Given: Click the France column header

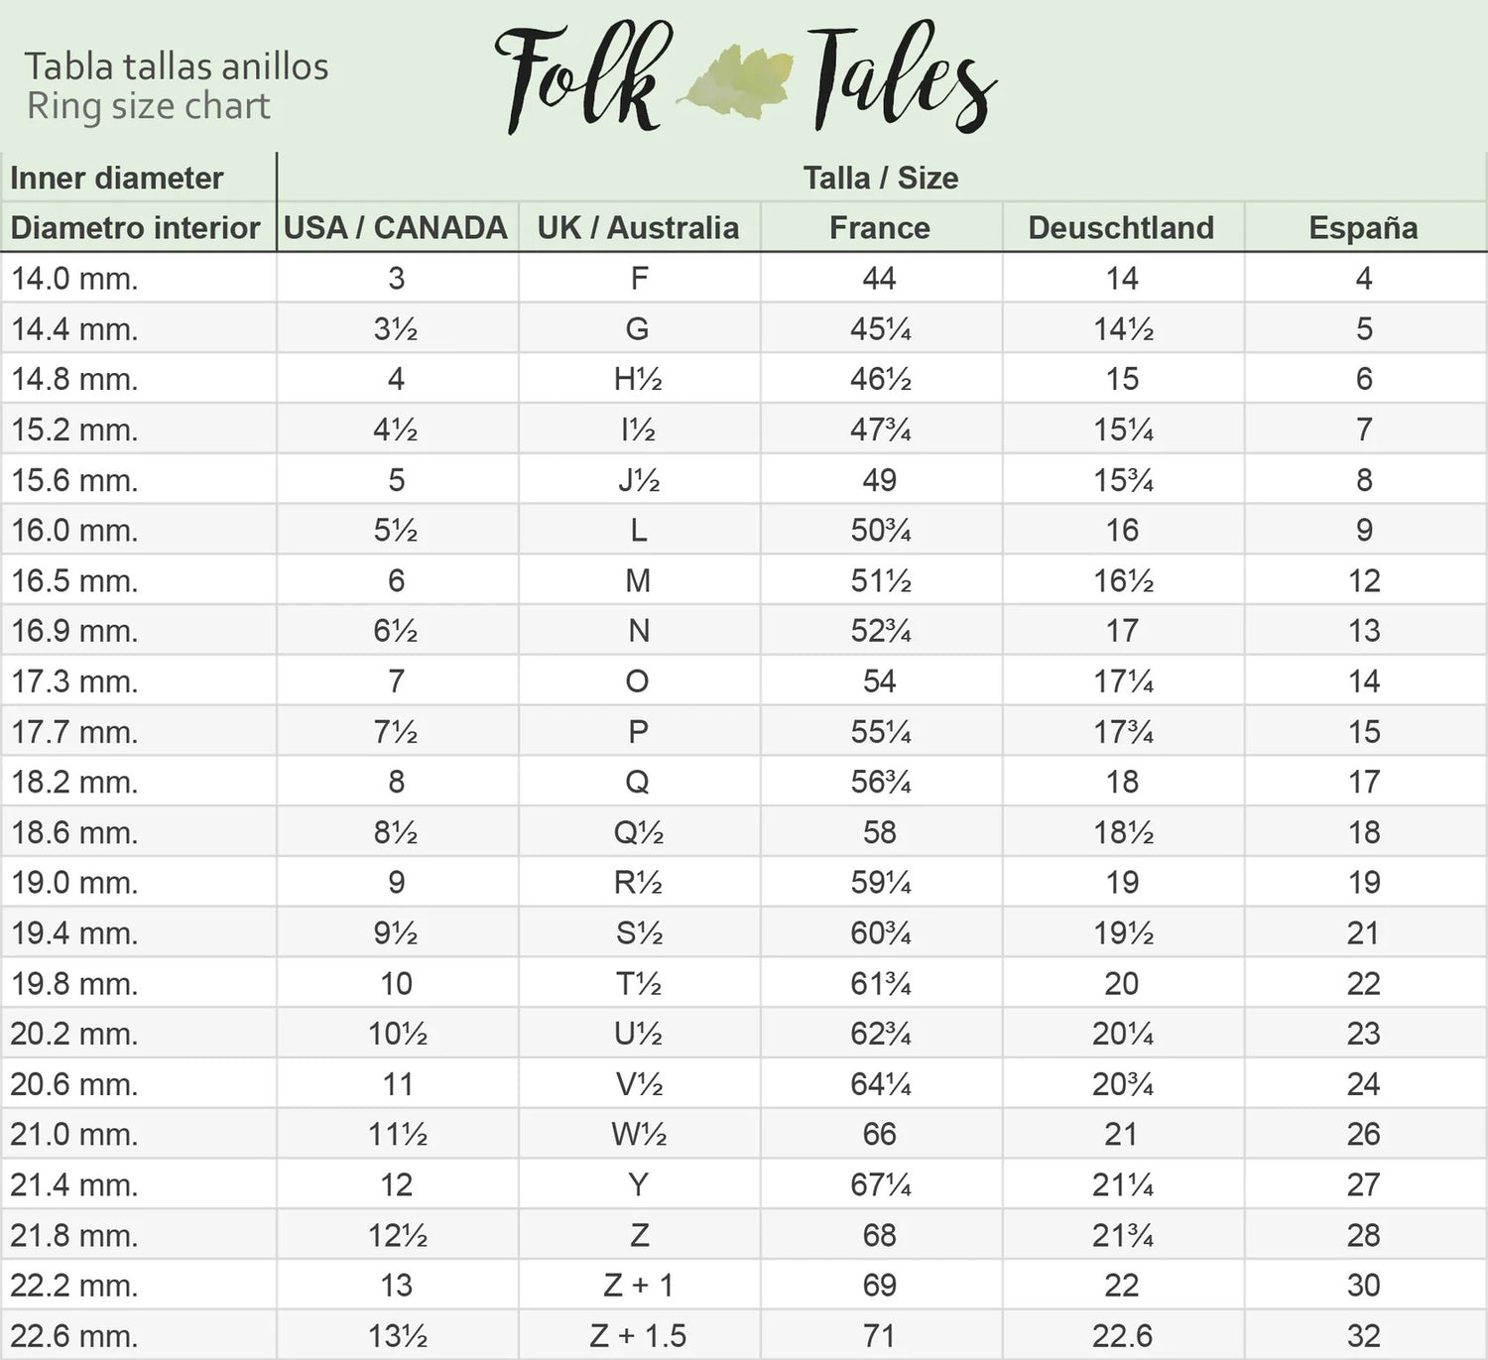Looking at the screenshot, I should click(x=880, y=228).
